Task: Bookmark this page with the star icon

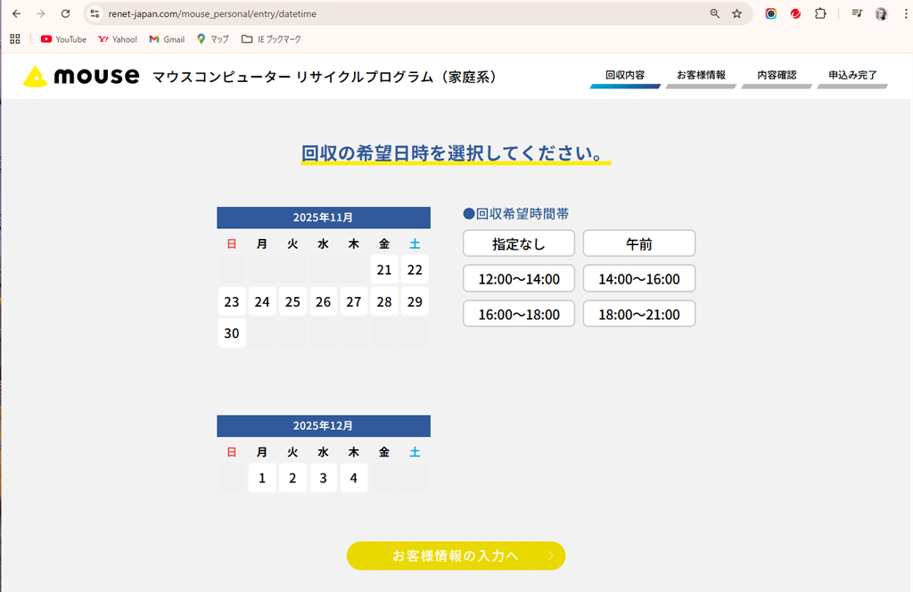Action: pyautogui.click(x=737, y=14)
